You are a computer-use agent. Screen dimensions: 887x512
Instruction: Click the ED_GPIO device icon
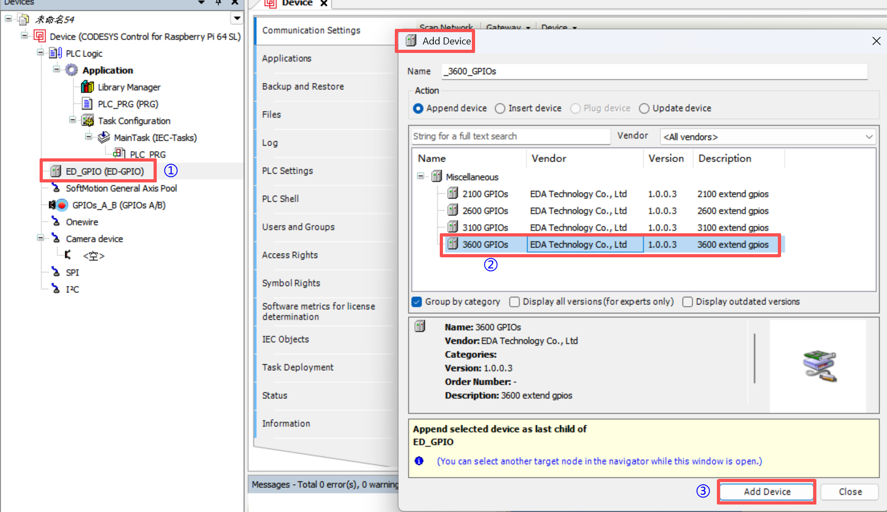(x=56, y=171)
